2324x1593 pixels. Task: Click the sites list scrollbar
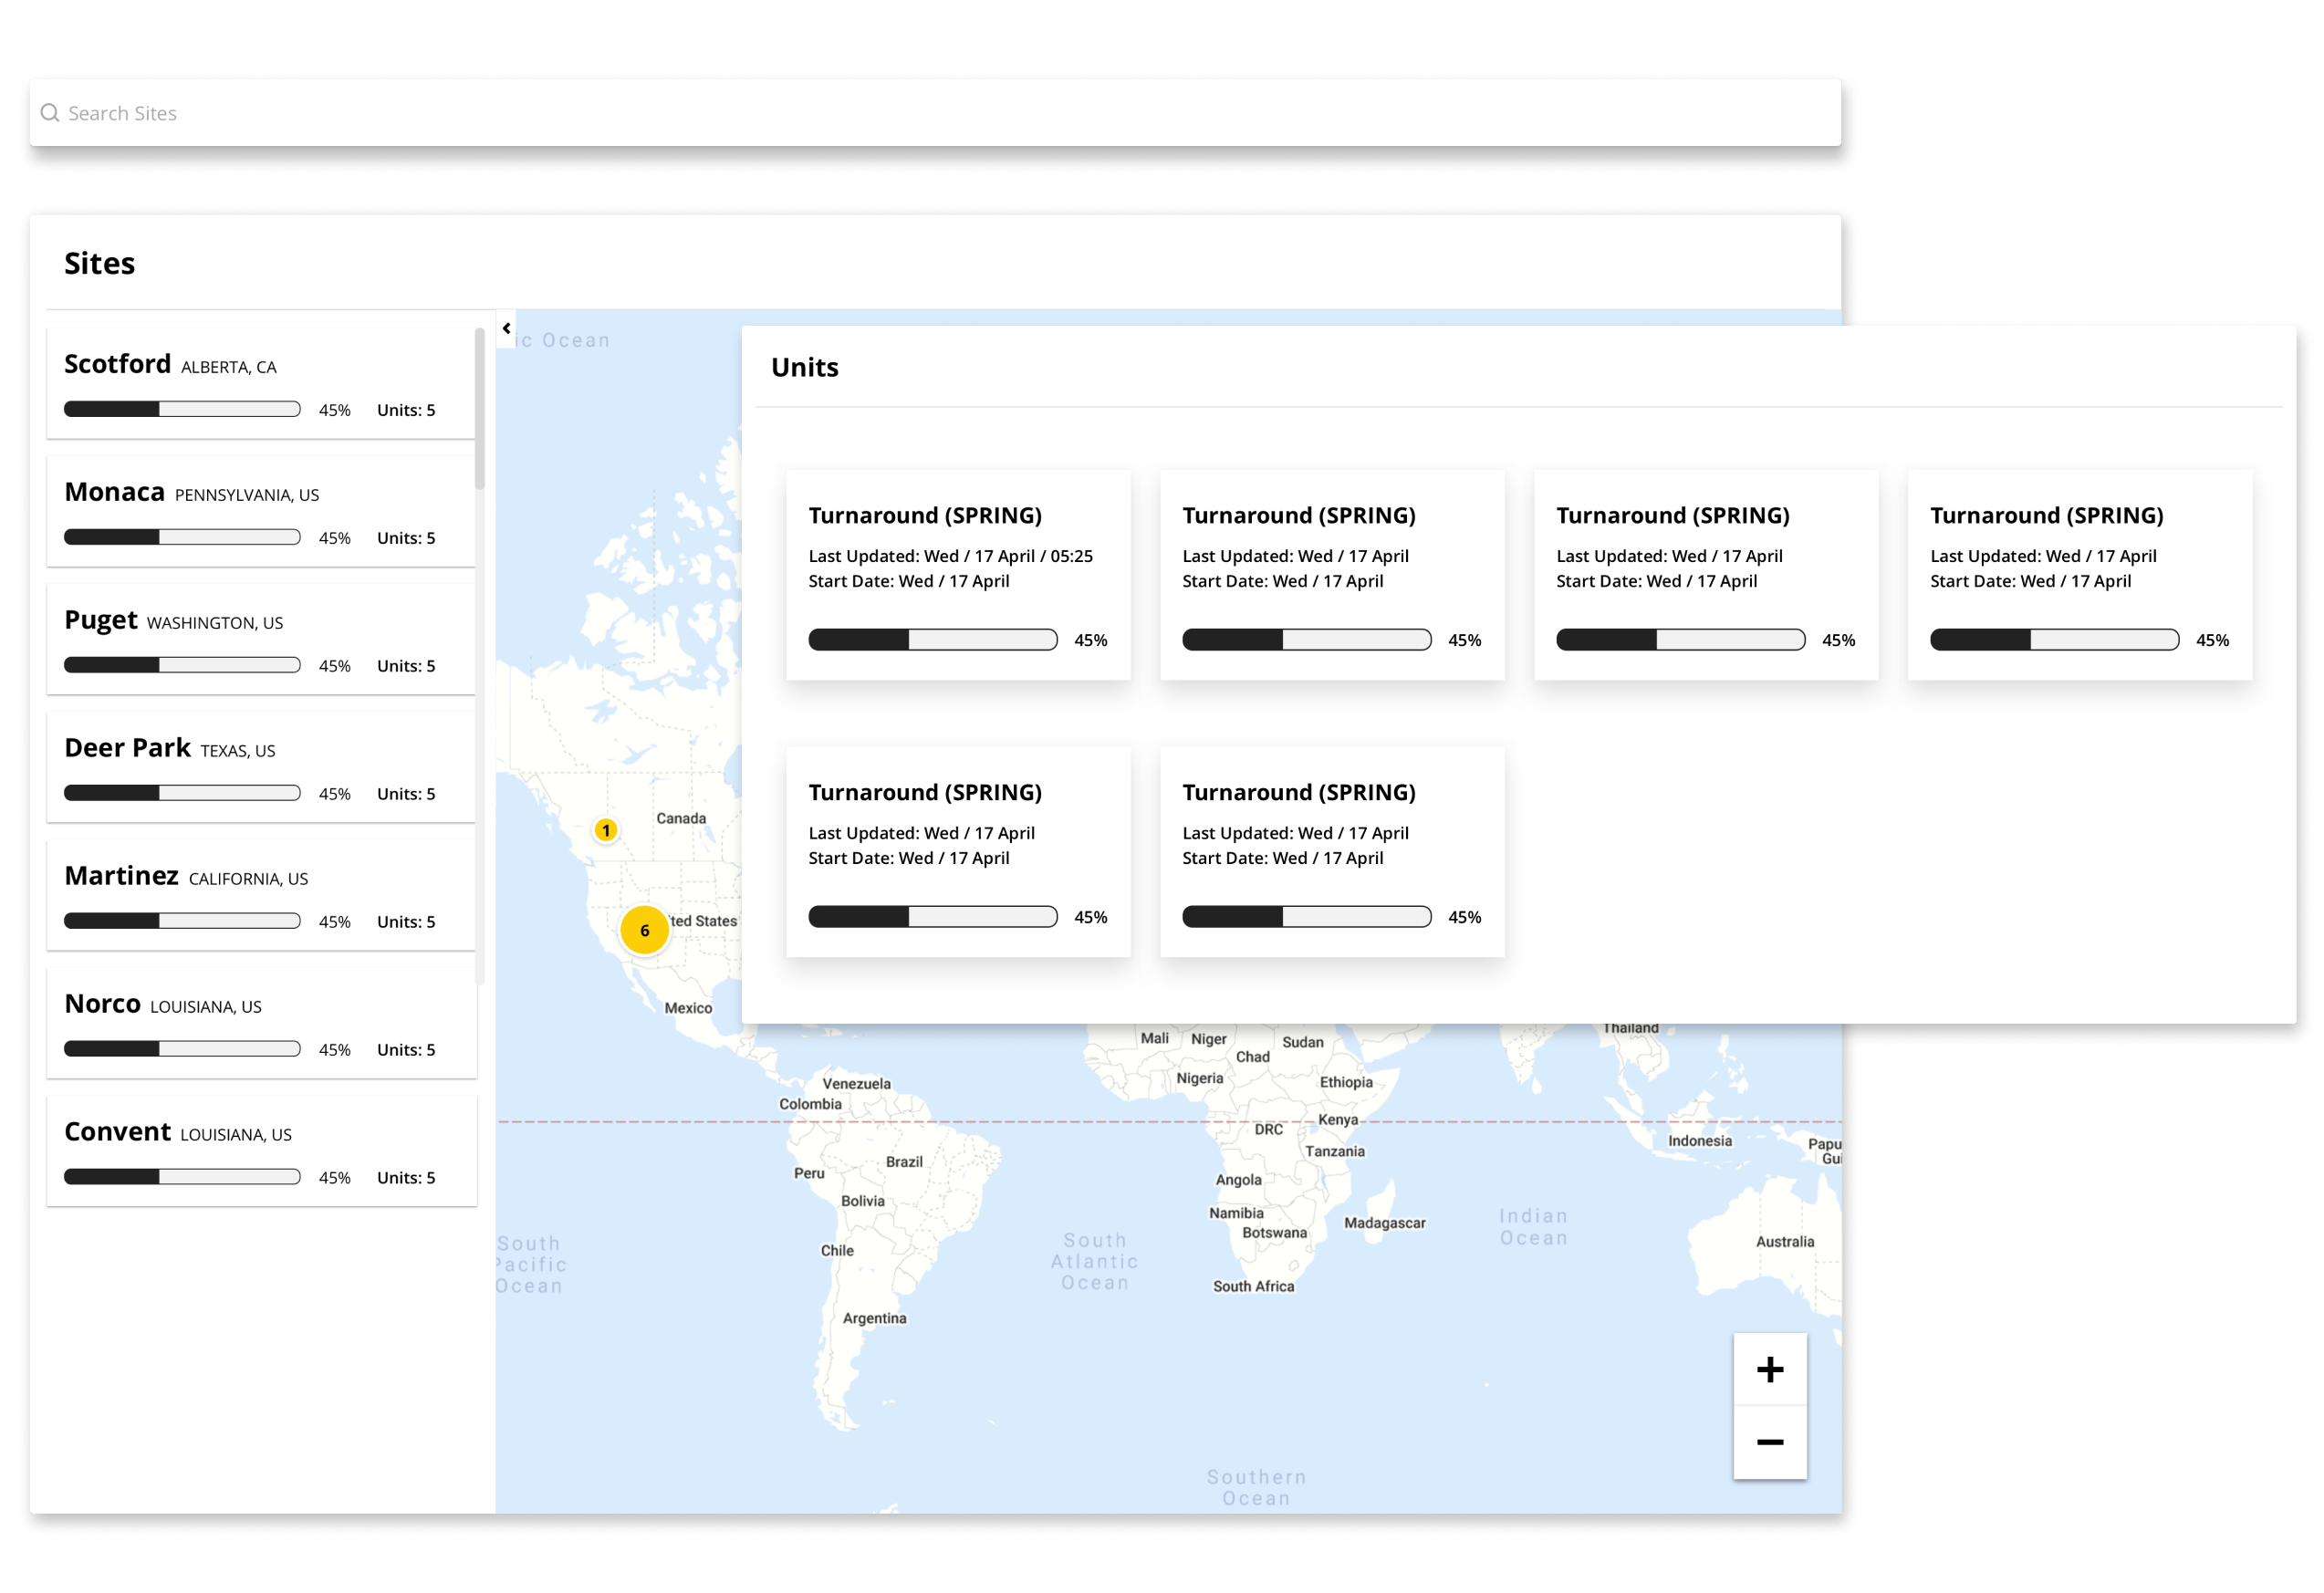[x=480, y=410]
